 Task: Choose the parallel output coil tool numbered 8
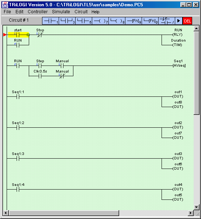pos(117,21)
